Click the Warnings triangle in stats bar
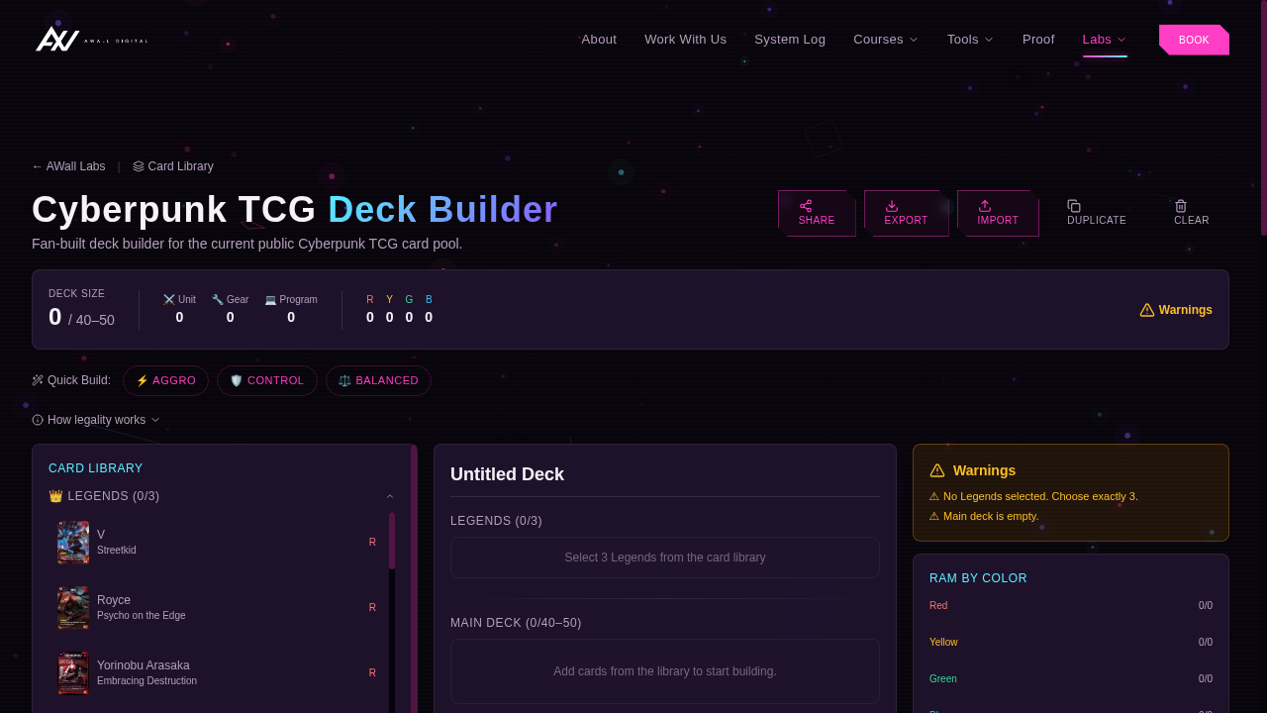The height and width of the screenshot is (713, 1267). 1147,310
